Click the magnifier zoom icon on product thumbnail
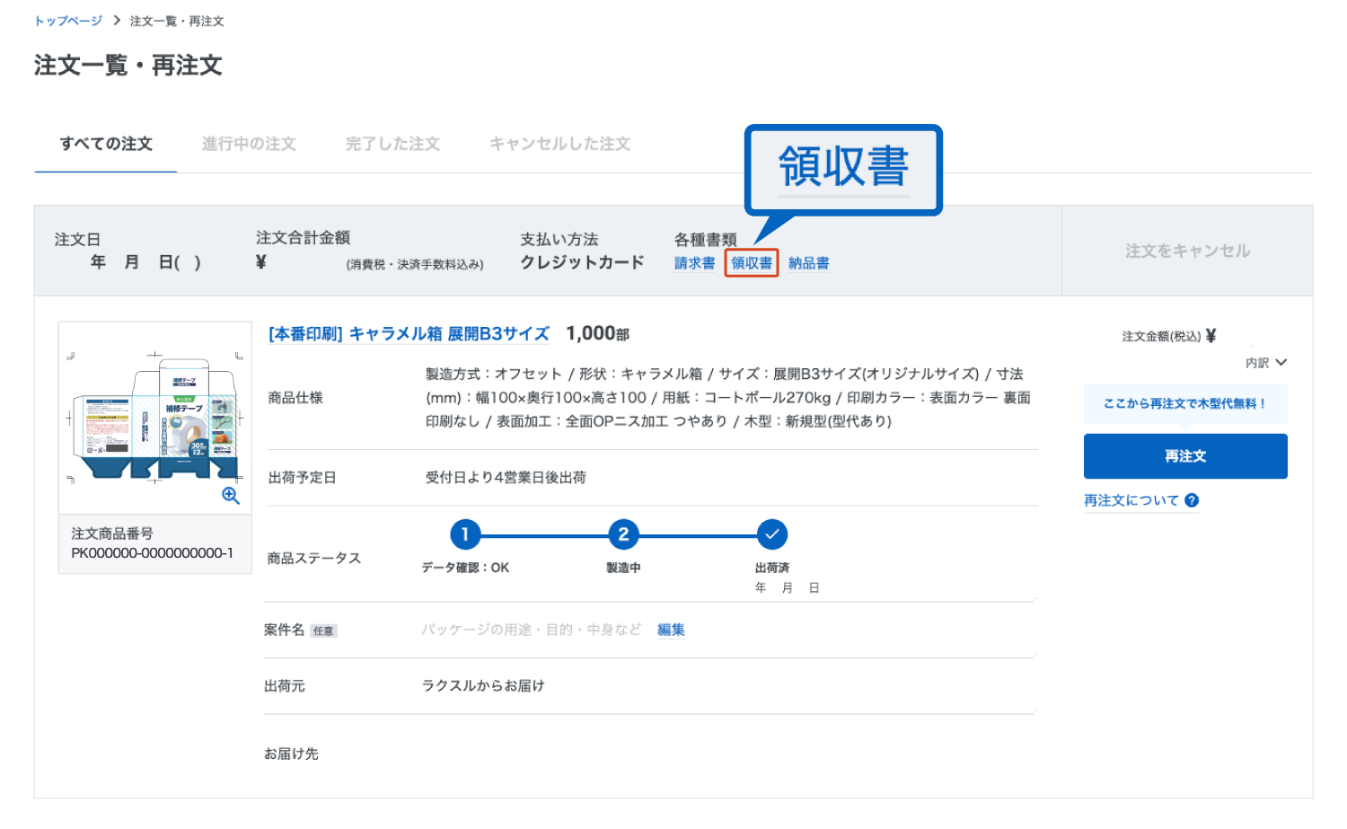 tap(231, 496)
